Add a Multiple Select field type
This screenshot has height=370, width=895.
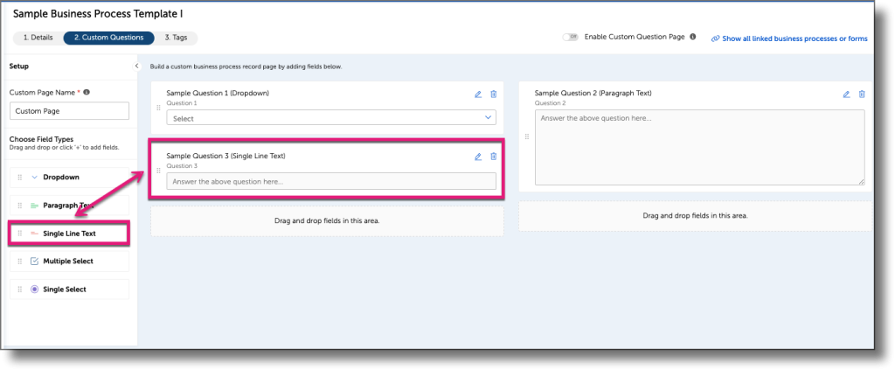70,262
